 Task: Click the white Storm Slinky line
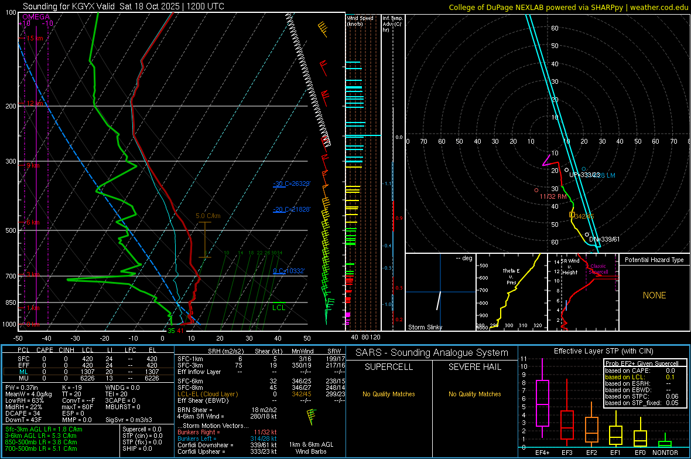click(x=439, y=301)
